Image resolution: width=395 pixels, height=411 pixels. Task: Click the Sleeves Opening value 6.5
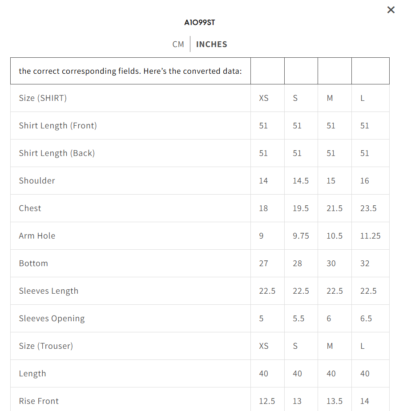(366, 319)
